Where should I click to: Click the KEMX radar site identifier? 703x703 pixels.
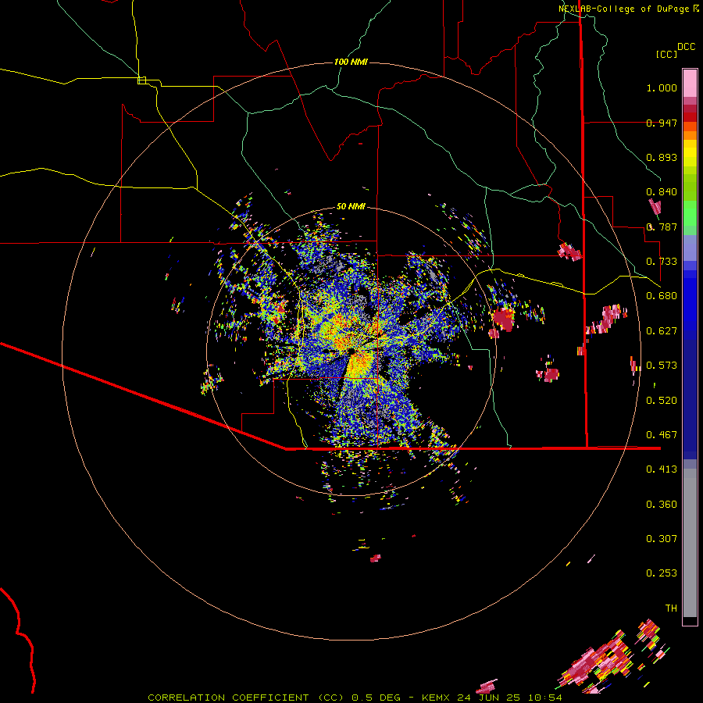pos(436,698)
